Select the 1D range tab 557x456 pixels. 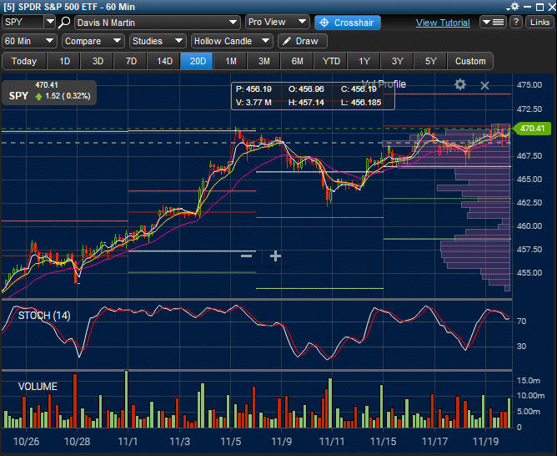(64, 61)
